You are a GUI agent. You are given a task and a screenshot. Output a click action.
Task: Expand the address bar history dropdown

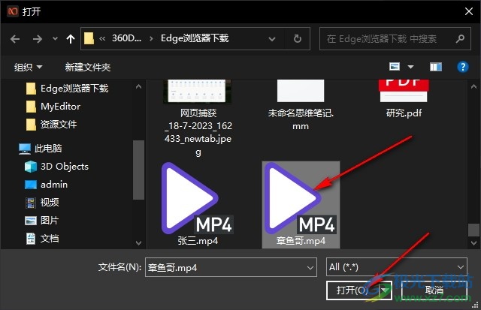pyautogui.click(x=272, y=39)
